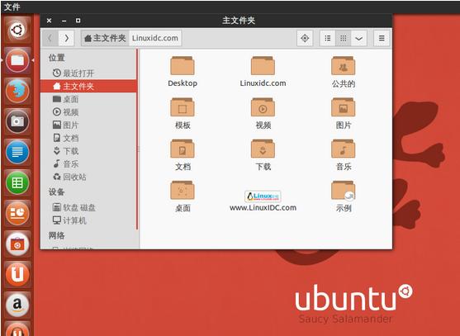Switch to list view
This screenshot has height=336, width=460.
pos(328,38)
